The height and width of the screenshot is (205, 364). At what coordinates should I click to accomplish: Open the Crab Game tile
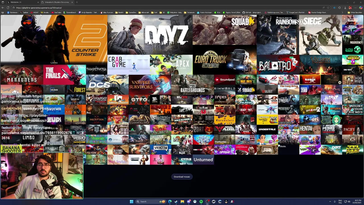[129, 65]
